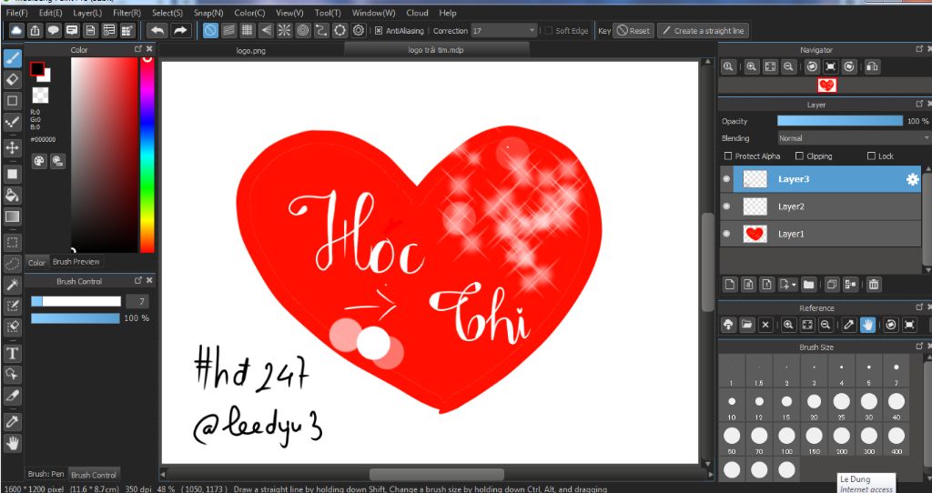Pick the Gradient tool
Image resolution: width=932 pixels, height=493 pixels.
(x=12, y=216)
